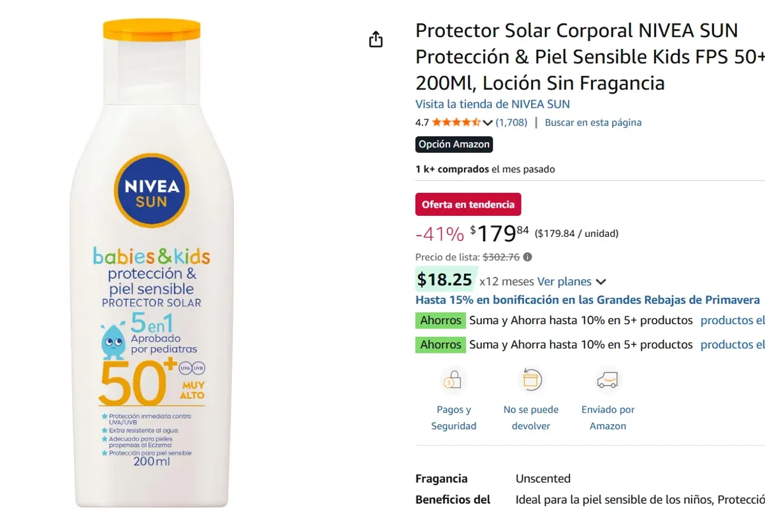Screen dimensions: 765x510
Task: Open the list price info tooltip icon
Action: [x=527, y=257]
